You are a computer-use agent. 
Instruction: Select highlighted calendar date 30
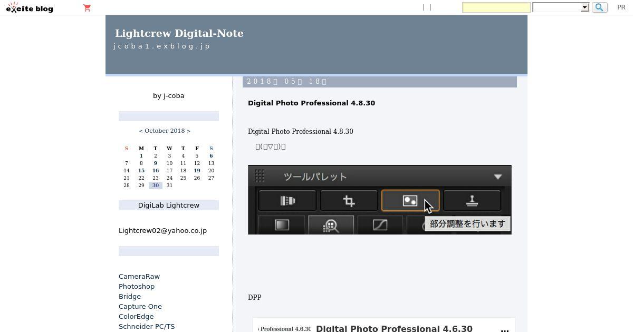point(155,185)
